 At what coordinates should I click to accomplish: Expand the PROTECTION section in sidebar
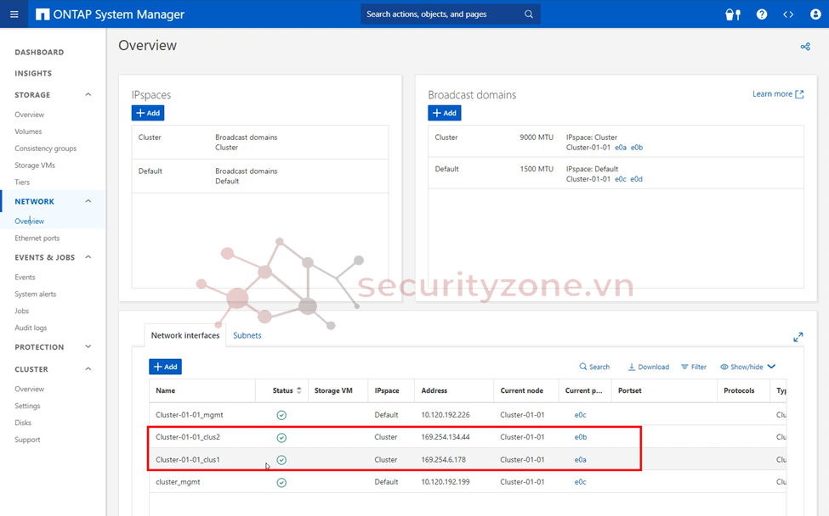coord(88,347)
